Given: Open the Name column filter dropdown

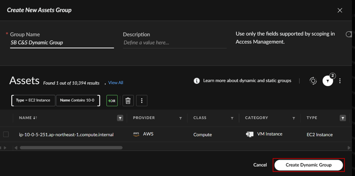Looking at the screenshot, I should pyautogui.click(x=120, y=118).
